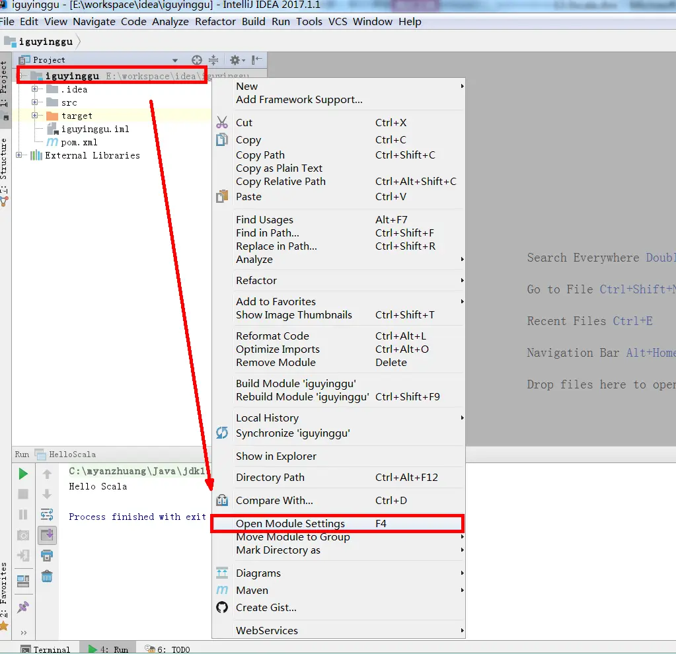Open the Project view dropdown arrow
This screenshot has width=676, height=654.
click(175, 60)
